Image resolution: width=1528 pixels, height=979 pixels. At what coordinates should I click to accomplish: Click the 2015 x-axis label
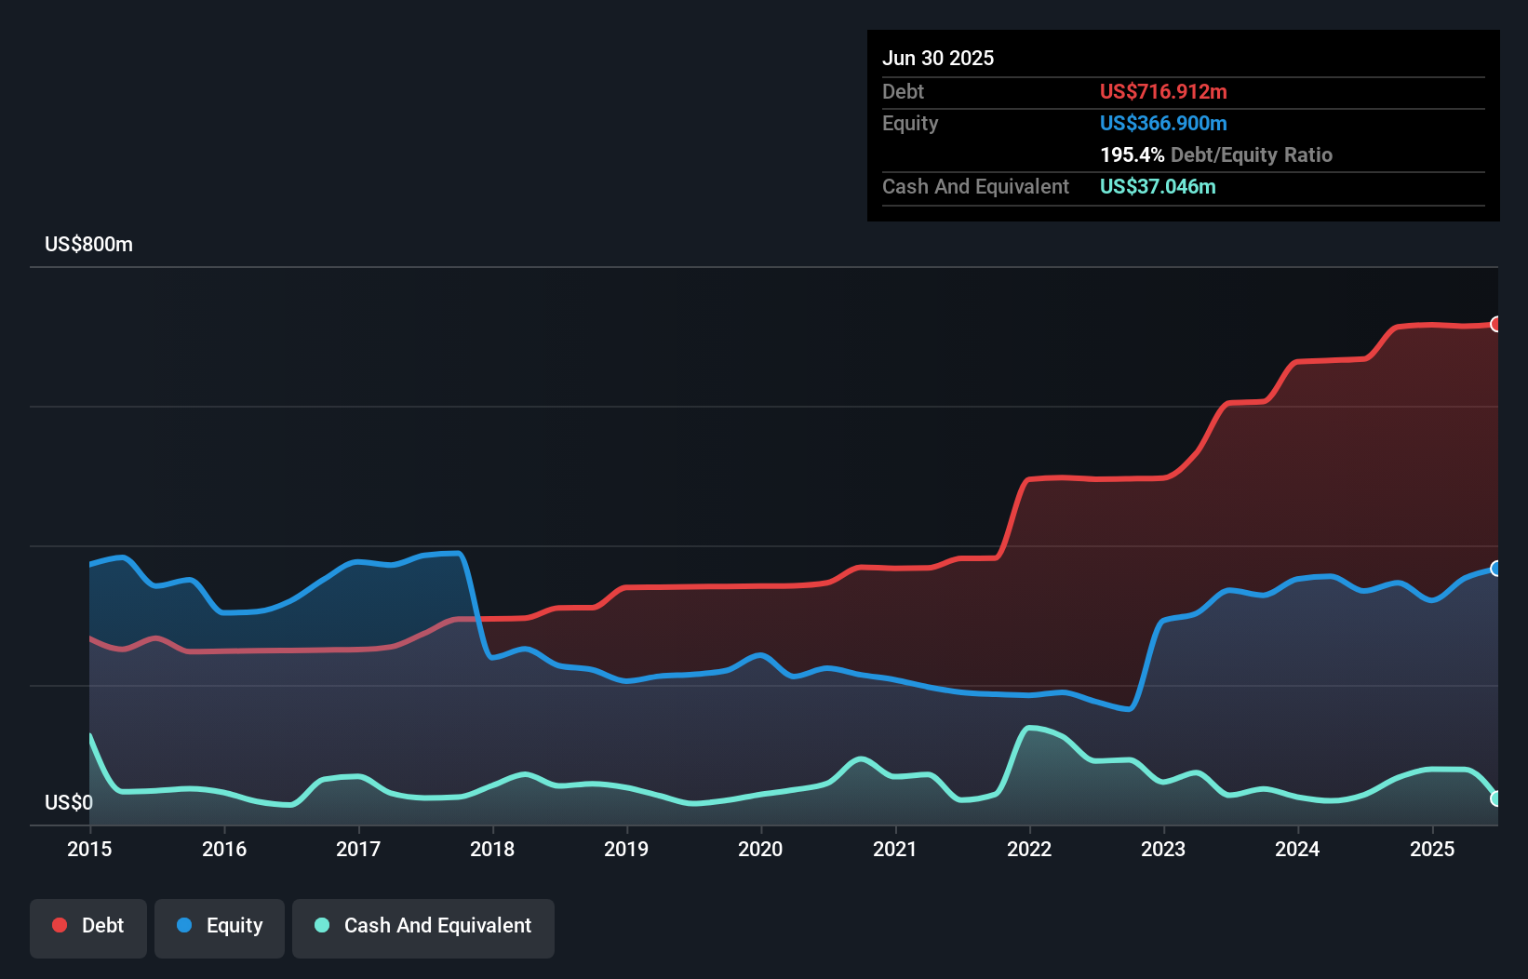89,849
